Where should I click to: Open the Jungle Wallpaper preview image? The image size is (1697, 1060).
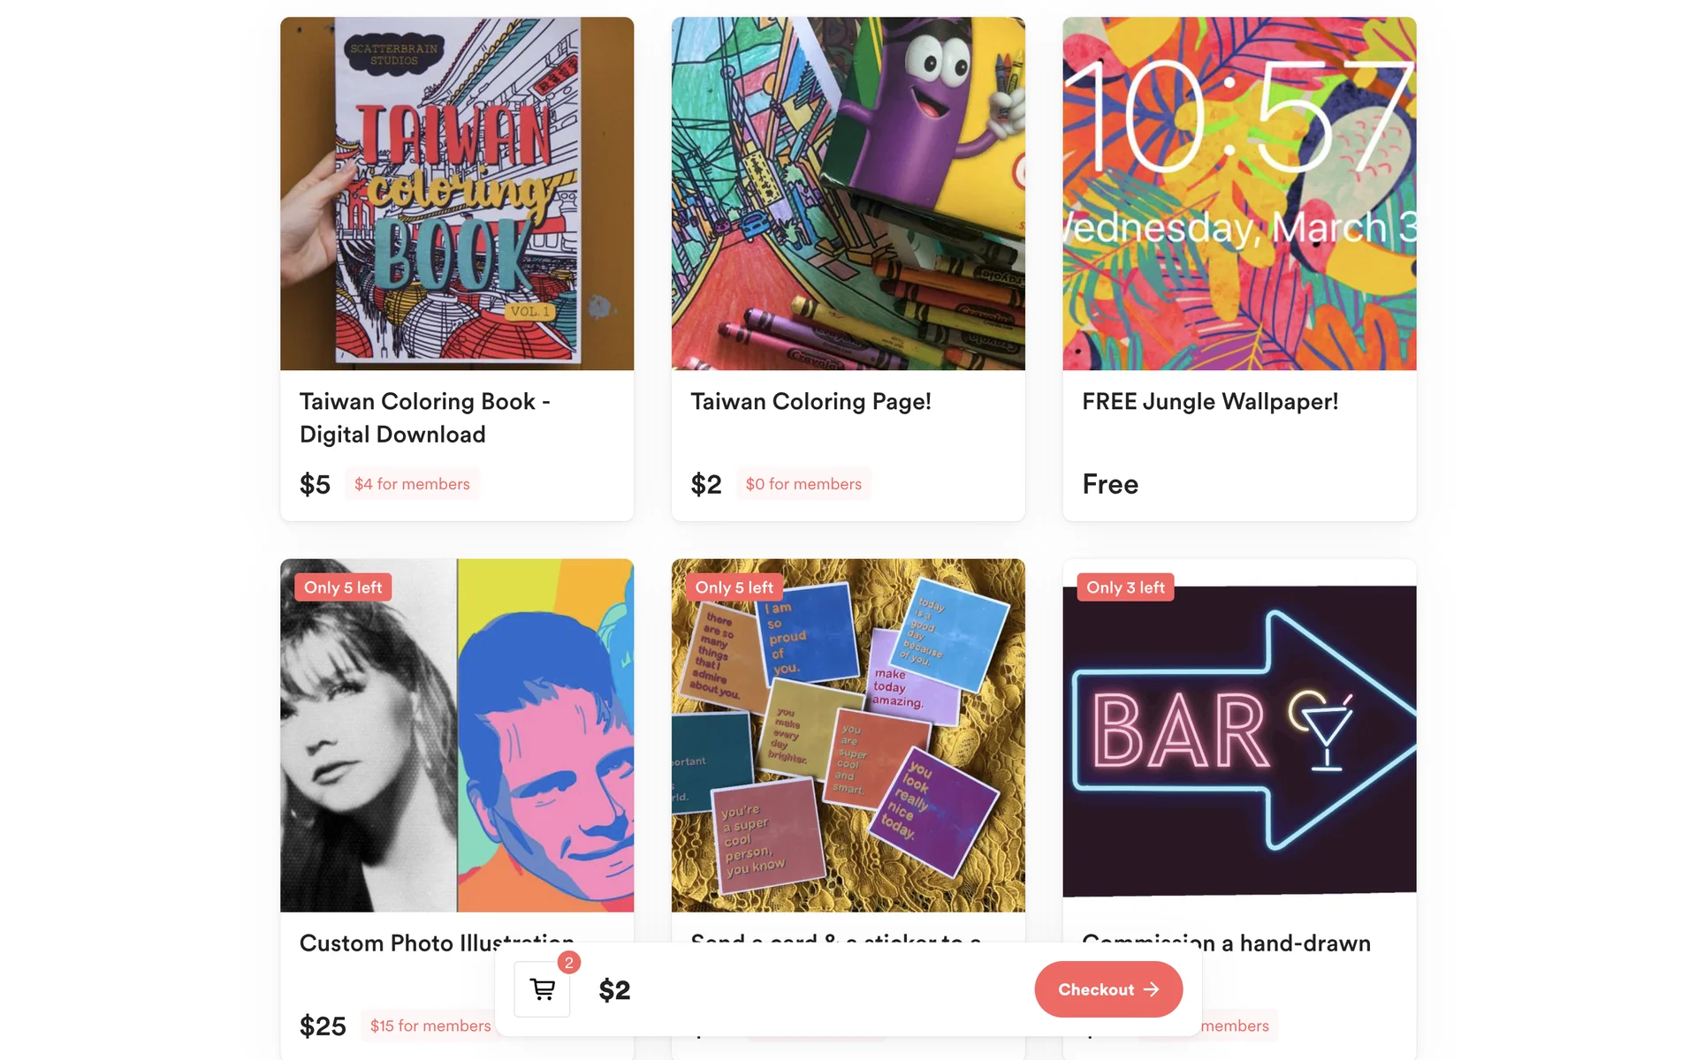(x=1239, y=193)
